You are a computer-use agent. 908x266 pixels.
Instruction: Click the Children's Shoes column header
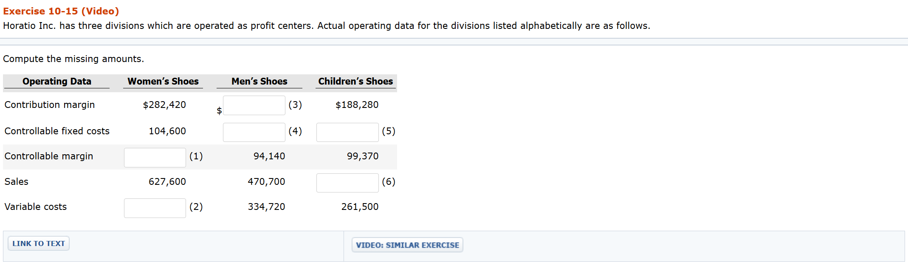click(x=356, y=81)
